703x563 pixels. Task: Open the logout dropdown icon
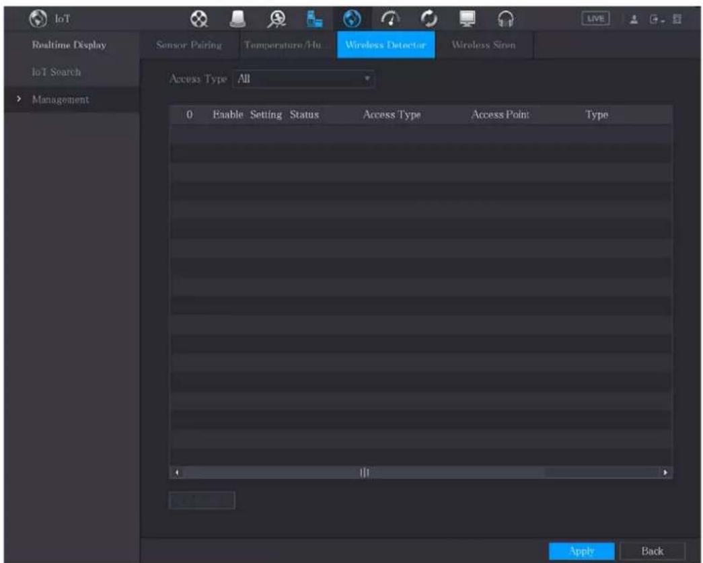[x=656, y=20]
